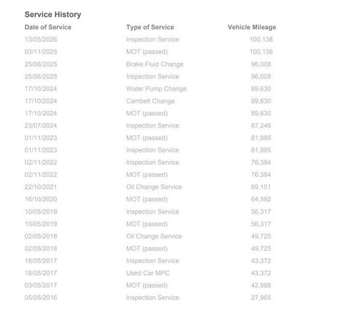
Task: Click the 42,988 mileage value
Action: coord(261,285)
